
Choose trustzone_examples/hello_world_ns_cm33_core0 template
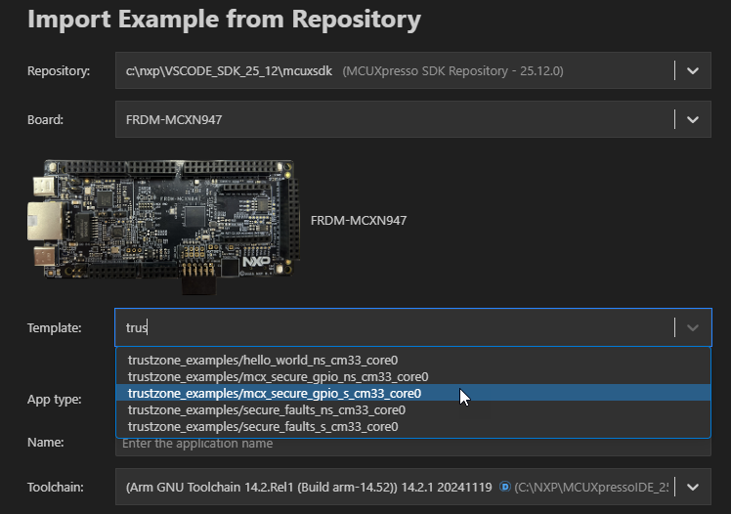(413, 361)
